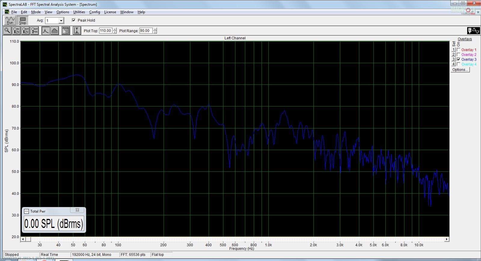Disable Overlay 3 checkbox

click(x=458, y=60)
